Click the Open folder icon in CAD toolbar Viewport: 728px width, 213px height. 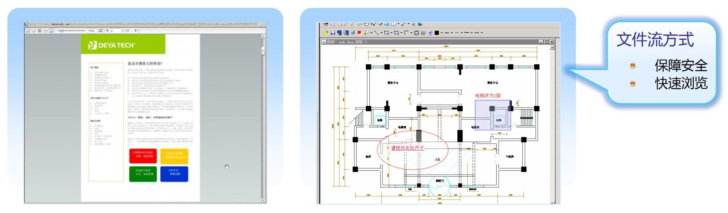pyautogui.click(x=326, y=33)
